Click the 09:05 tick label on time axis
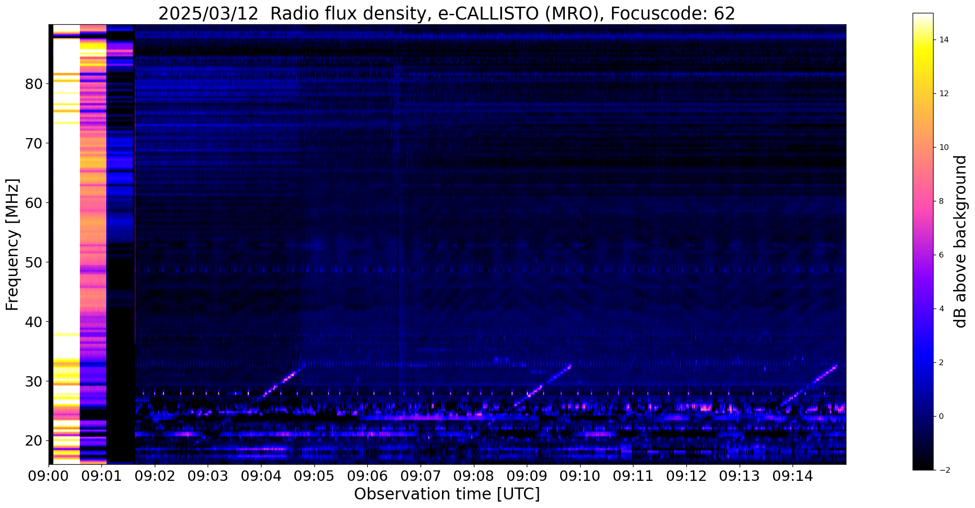975x508 pixels. click(x=314, y=476)
